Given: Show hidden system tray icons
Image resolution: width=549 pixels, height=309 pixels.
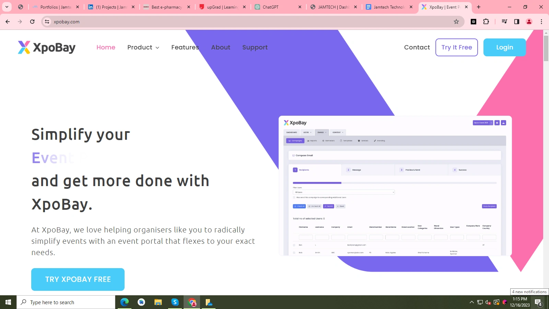Looking at the screenshot, I should click(472, 302).
